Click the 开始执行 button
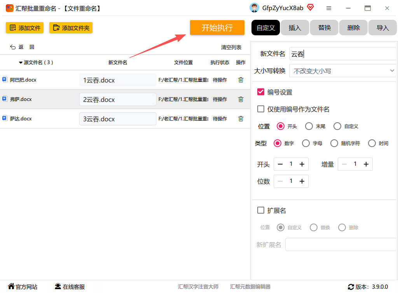 217,28
